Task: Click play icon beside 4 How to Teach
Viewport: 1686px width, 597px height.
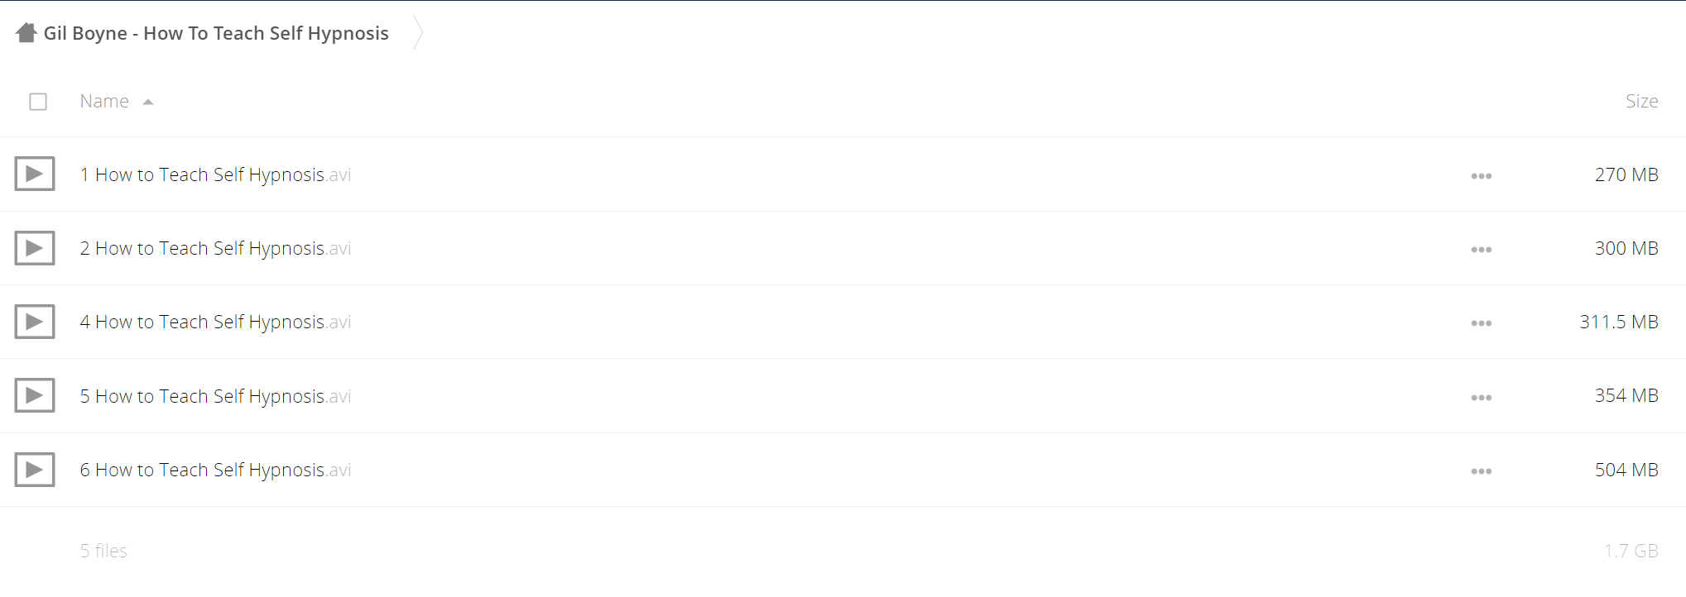Action: pos(35,322)
